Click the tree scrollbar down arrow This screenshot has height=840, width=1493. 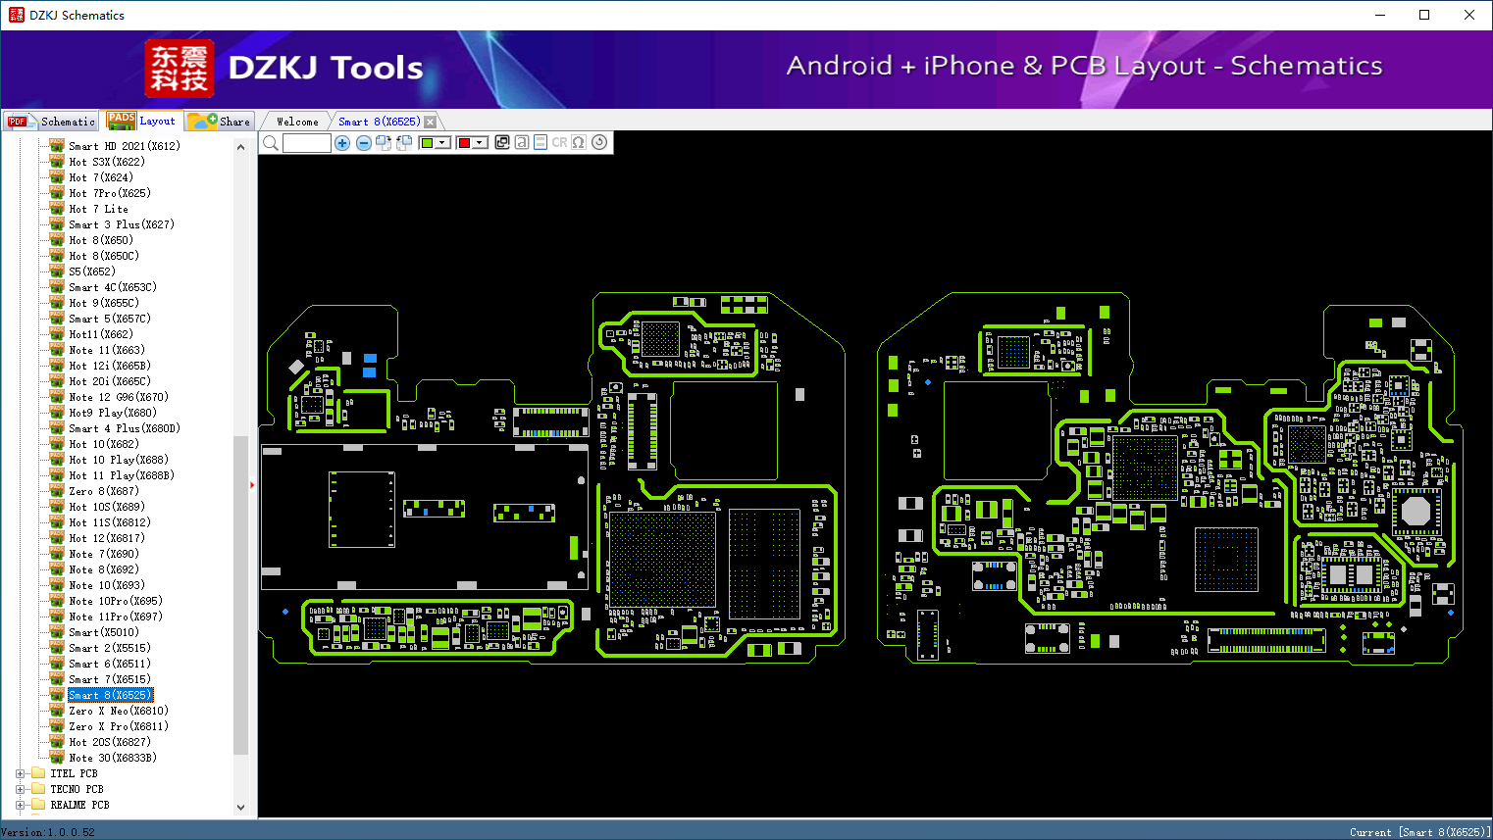click(241, 808)
